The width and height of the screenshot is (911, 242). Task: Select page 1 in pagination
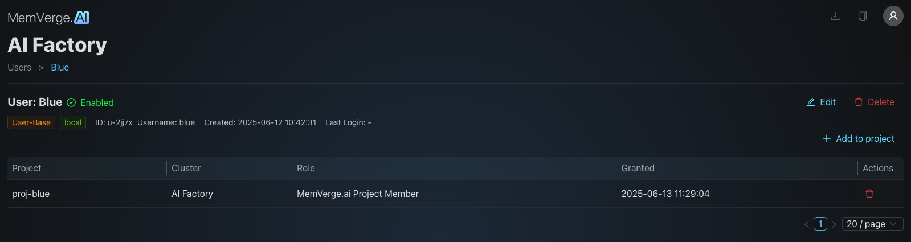(x=820, y=224)
